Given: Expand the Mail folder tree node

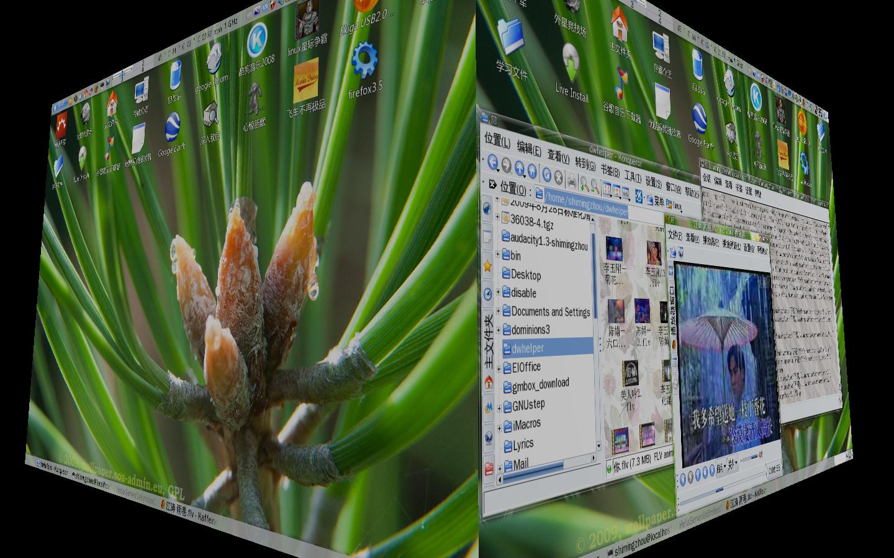Looking at the screenshot, I should pyautogui.click(x=499, y=468).
